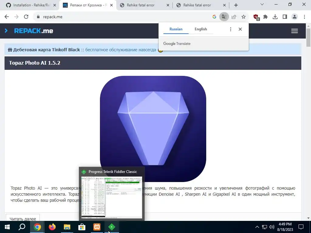Open Microsoft Store from taskbar
This screenshot has width=311, height=233.
click(x=82, y=227)
